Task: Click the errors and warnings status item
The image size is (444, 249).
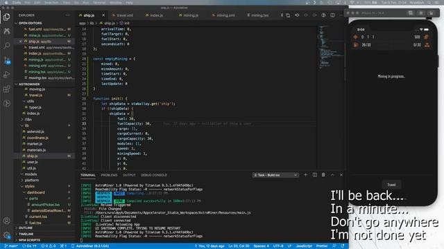Action: [x=48, y=246]
